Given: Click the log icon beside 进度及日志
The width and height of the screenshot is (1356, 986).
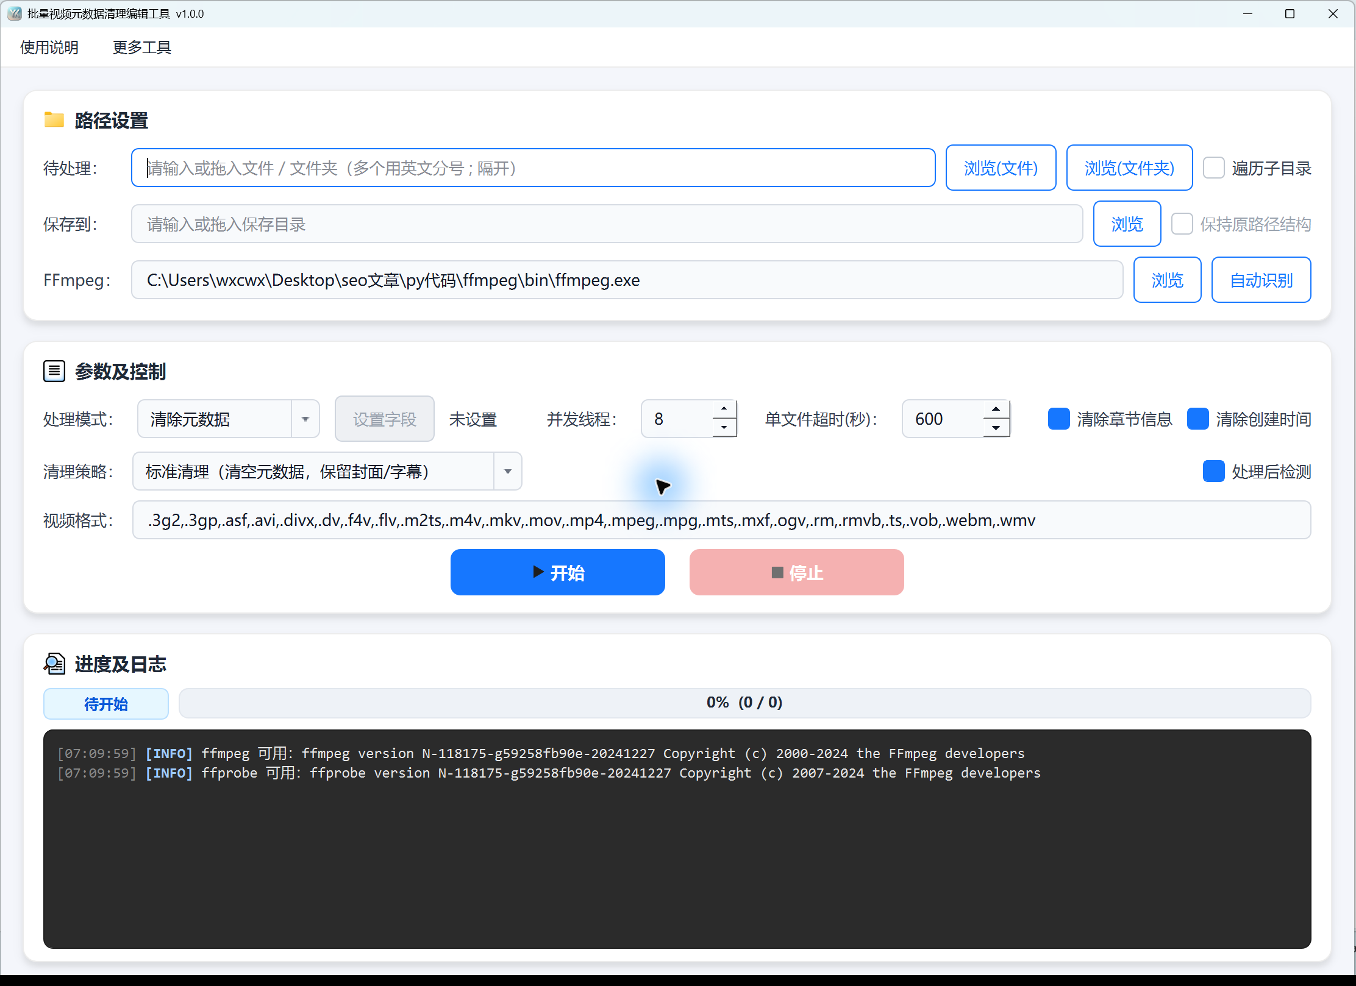Looking at the screenshot, I should click(x=54, y=664).
